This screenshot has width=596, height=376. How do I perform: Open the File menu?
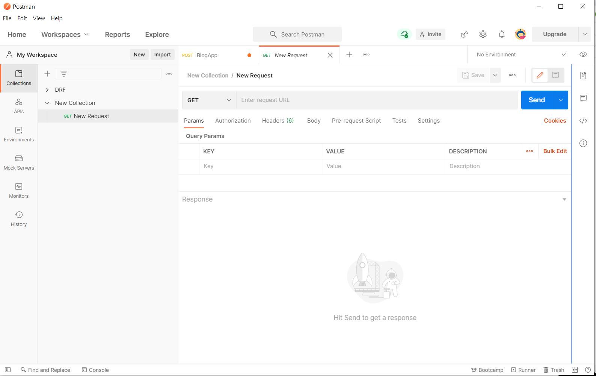click(x=7, y=18)
